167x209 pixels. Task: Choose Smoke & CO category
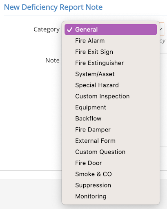tap(111, 174)
